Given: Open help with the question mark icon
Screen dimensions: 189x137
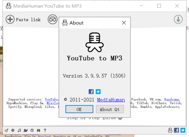Looking at the screenshot, I should click(x=45, y=130).
